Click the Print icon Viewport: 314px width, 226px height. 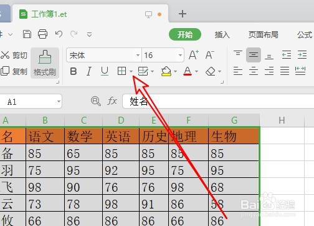(42, 34)
